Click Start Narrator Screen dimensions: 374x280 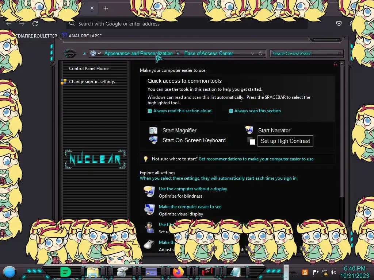274,131
